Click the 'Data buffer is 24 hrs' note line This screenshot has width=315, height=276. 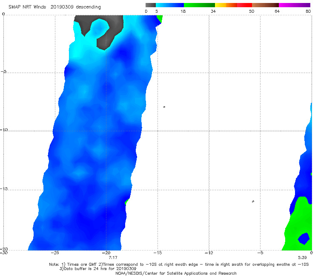point(98,269)
